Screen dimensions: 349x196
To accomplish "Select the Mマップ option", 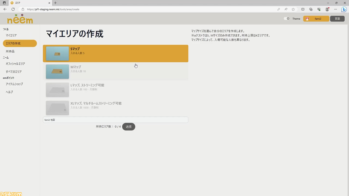I will point(116,72).
